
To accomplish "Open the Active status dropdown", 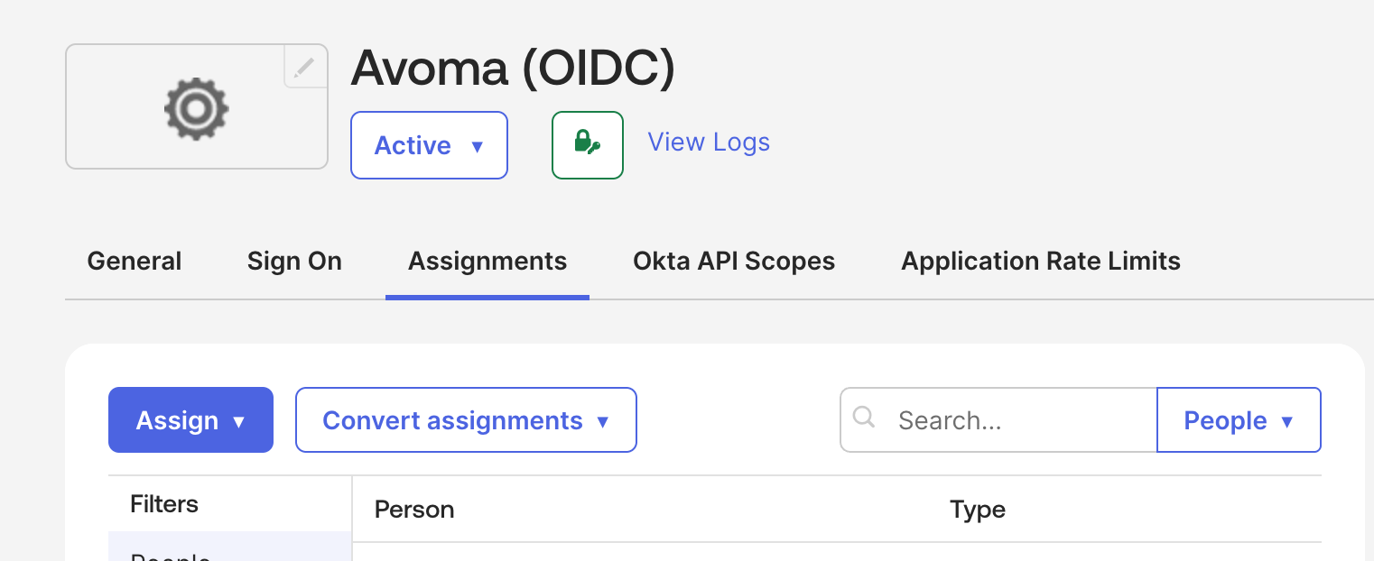I will pyautogui.click(x=429, y=144).
